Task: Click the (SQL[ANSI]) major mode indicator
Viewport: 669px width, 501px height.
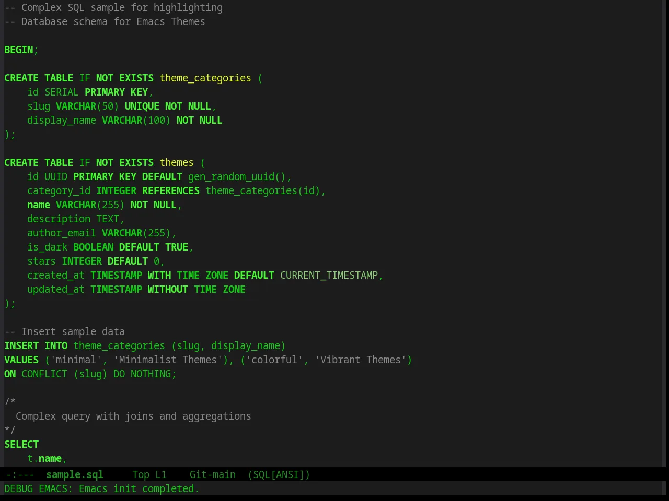Action: point(279,474)
